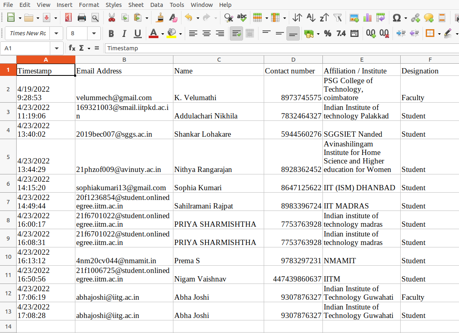Screen dimensions: 459x333
Task: Expand the Sum function dropdown arrow
Action: pos(89,48)
